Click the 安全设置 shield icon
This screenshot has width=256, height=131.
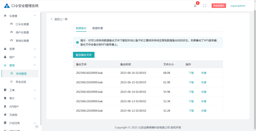[11, 82]
